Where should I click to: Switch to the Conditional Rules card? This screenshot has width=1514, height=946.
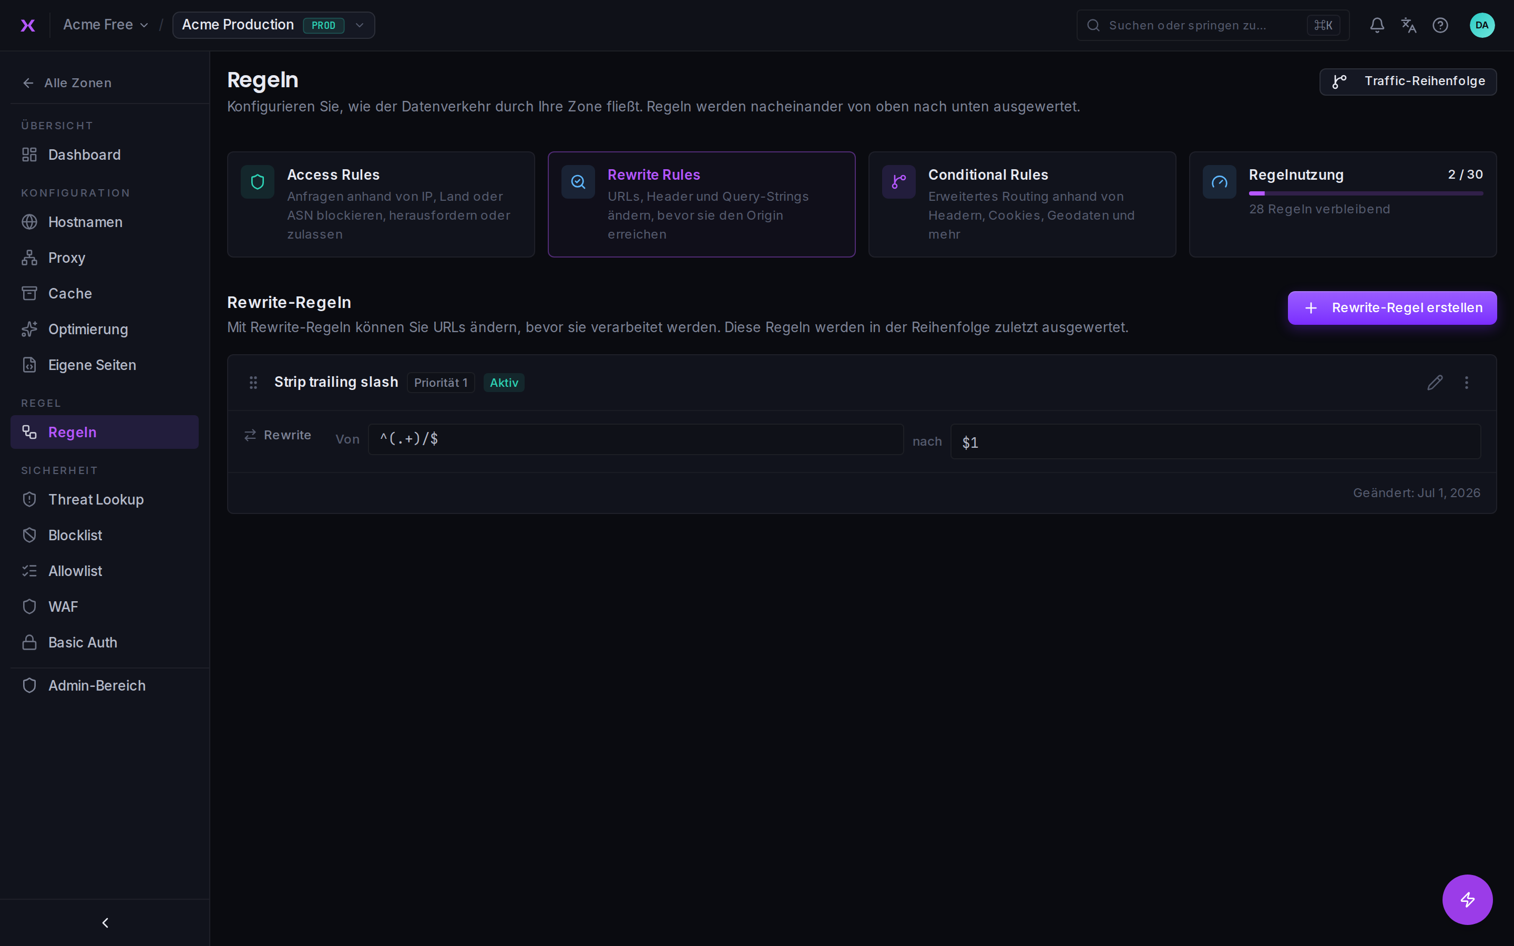pos(1021,204)
